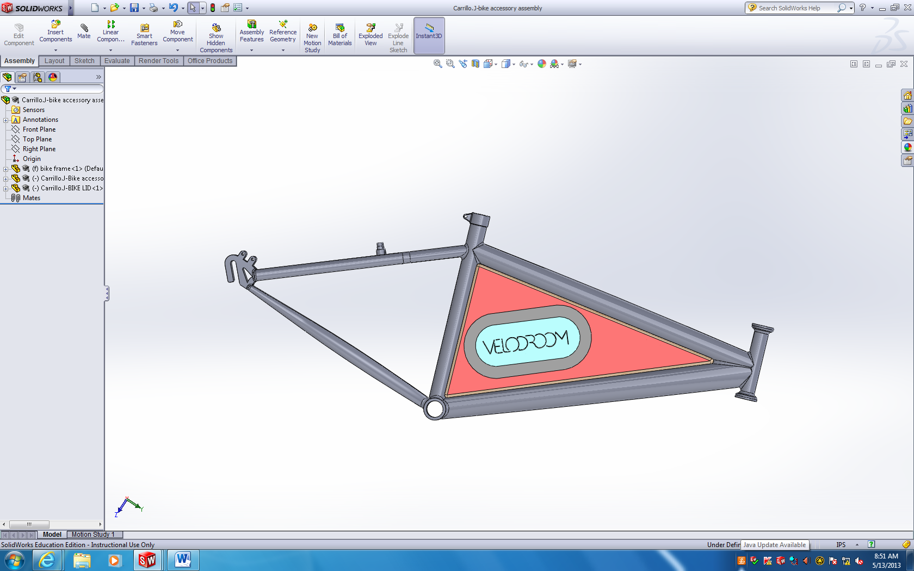
Task: Open the ConfigurationManager panel tab
Action: [x=38, y=77]
